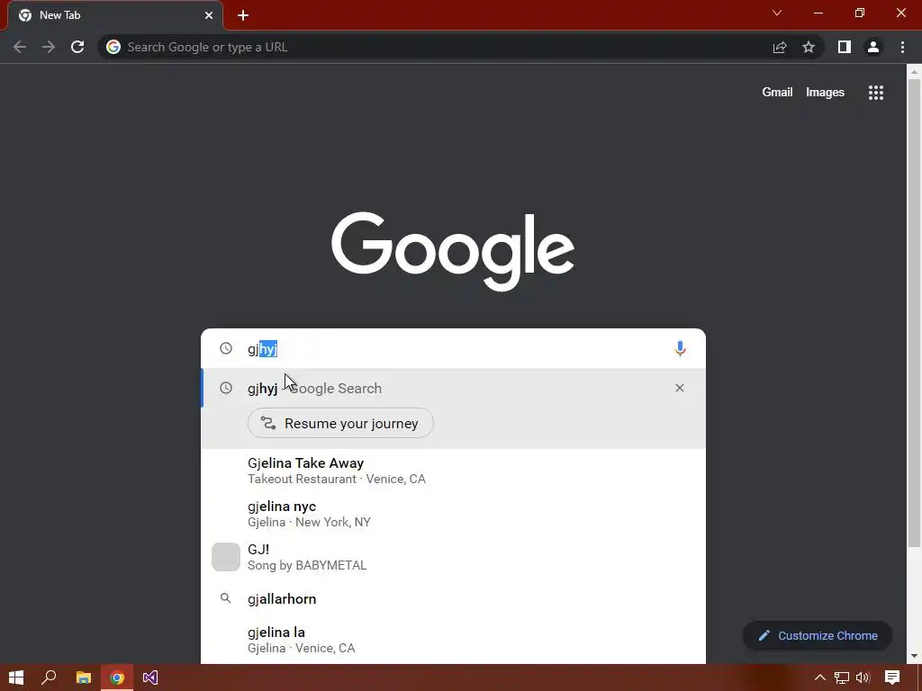
Task: Select the gjallarhorn suggestion
Action: click(x=453, y=598)
